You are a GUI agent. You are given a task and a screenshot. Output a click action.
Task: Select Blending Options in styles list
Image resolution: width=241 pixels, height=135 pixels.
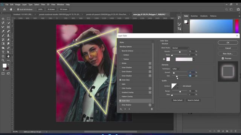coord(126,46)
